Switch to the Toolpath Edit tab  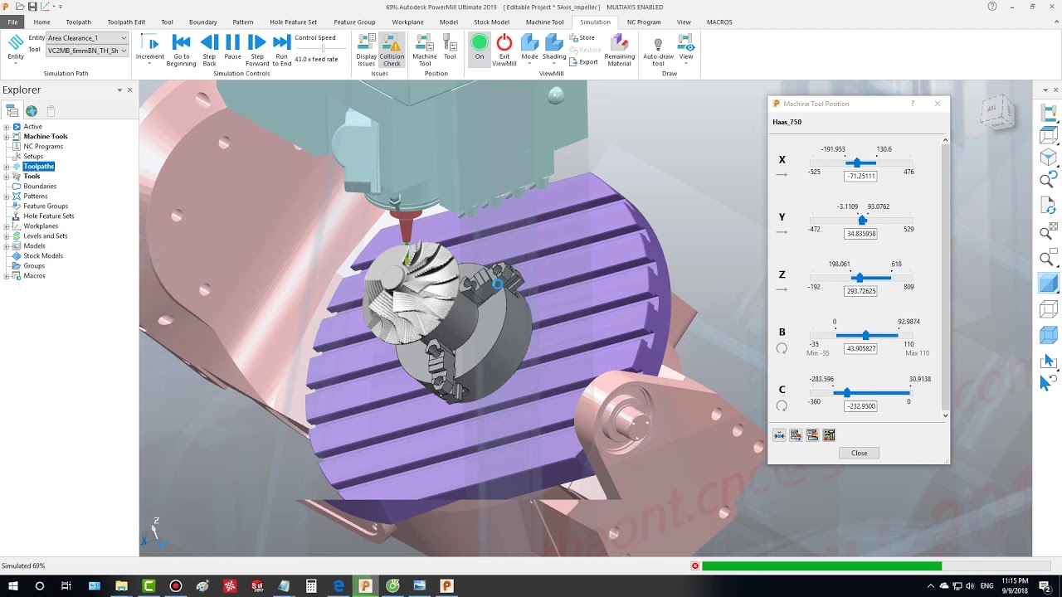point(126,22)
